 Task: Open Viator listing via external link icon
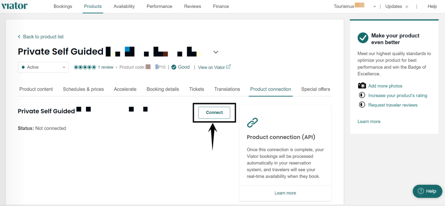tap(229, 67)
